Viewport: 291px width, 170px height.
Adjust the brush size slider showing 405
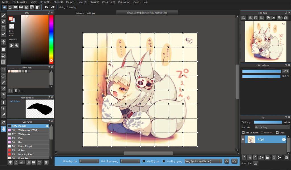point(261,71)
